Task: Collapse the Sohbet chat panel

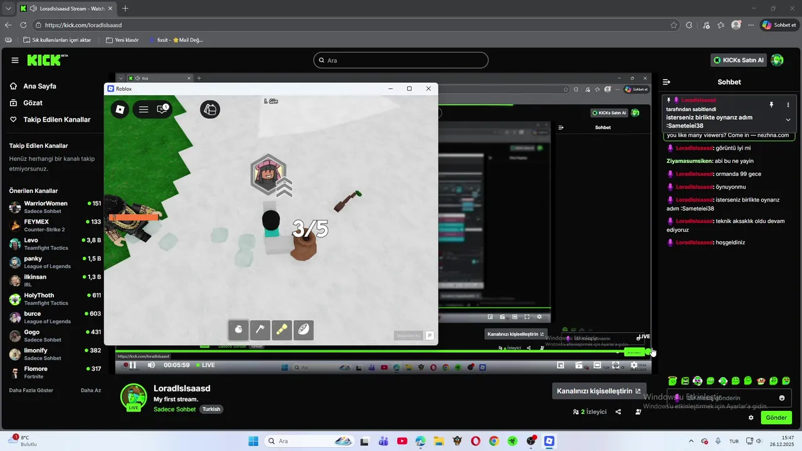Action: click(667, 82)
